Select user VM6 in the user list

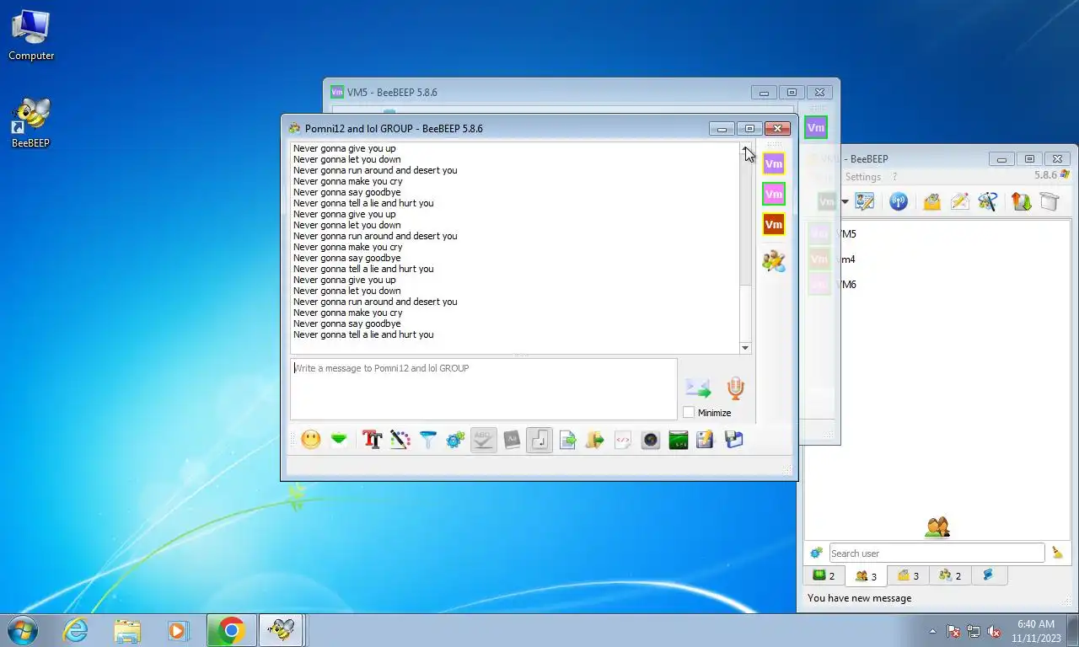[x=938, y=285]
